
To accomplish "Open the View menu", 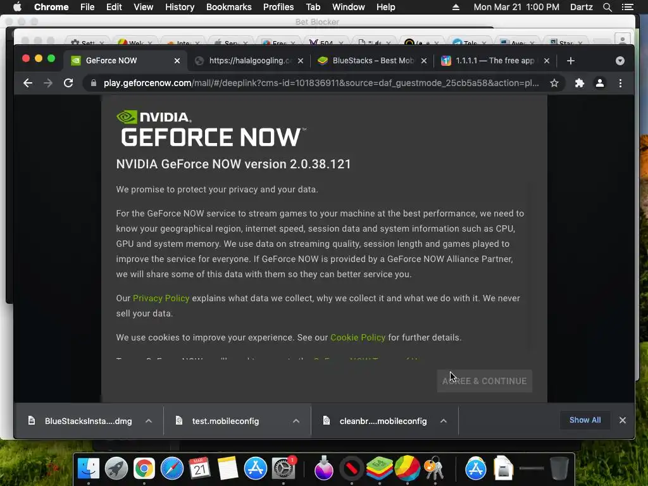I will click(x=144, y=7).
